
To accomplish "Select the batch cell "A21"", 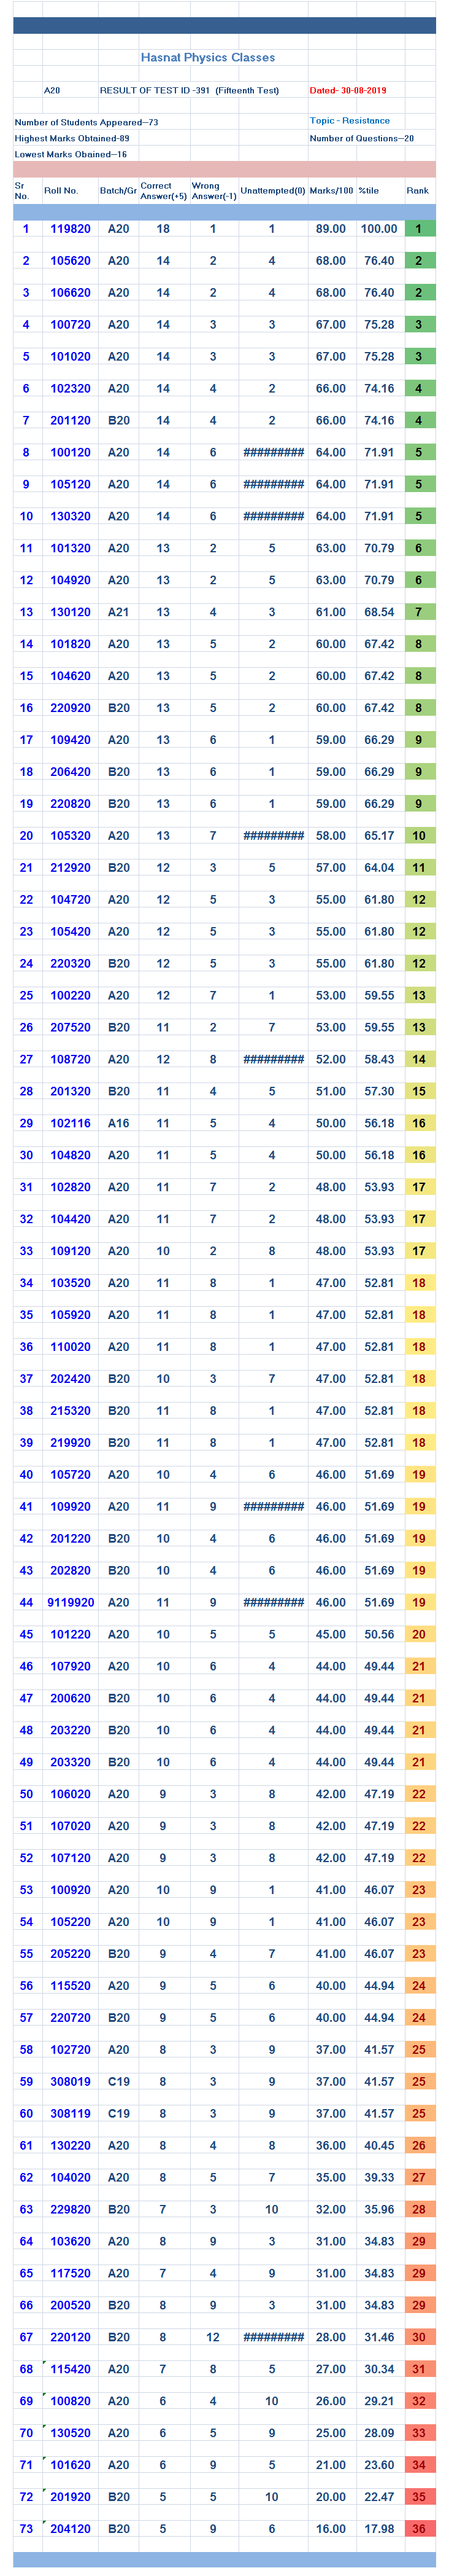I will pyautogui.click(x=119, y=612).
